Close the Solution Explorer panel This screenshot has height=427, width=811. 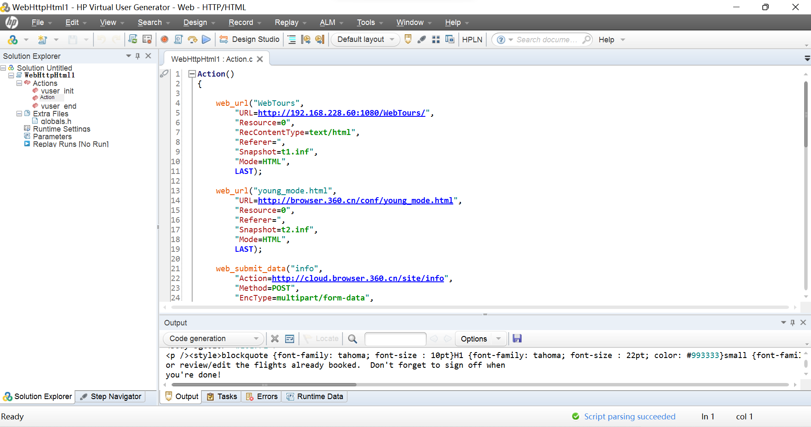(148, 56)
